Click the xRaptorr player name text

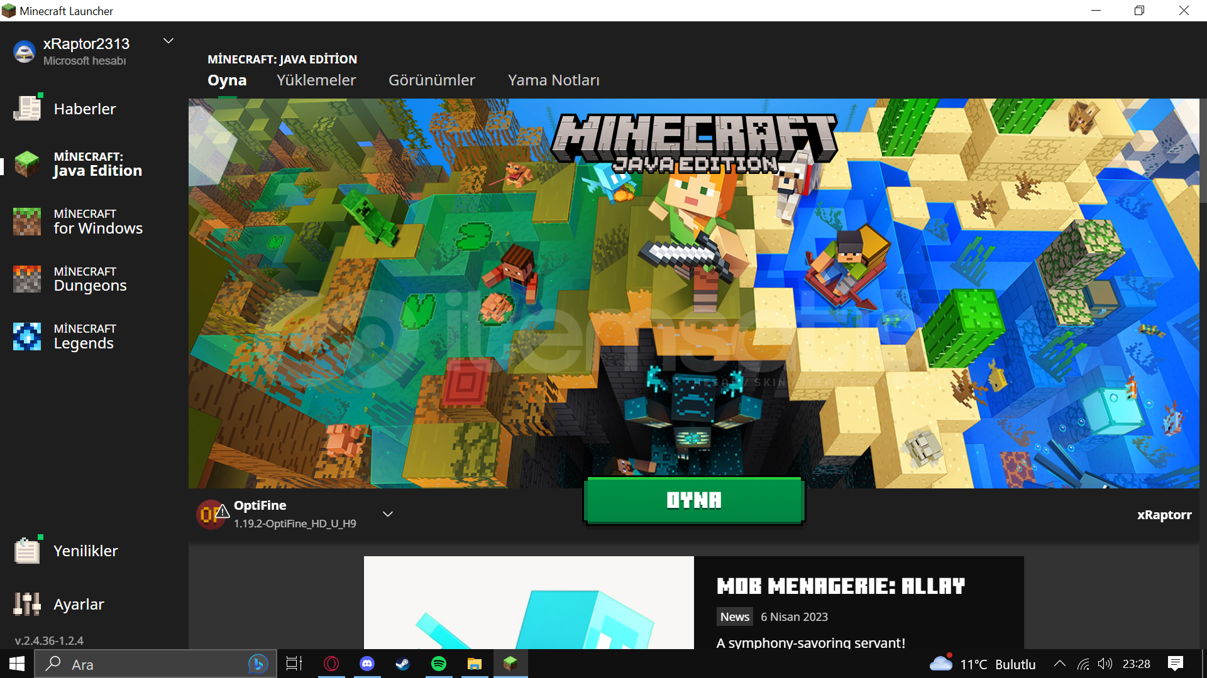coord(1164,515)
